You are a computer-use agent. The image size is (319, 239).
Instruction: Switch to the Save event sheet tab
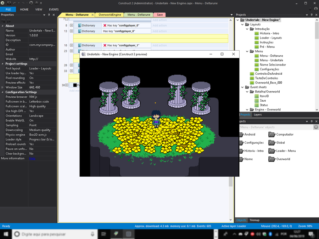[x=160, y=15]
